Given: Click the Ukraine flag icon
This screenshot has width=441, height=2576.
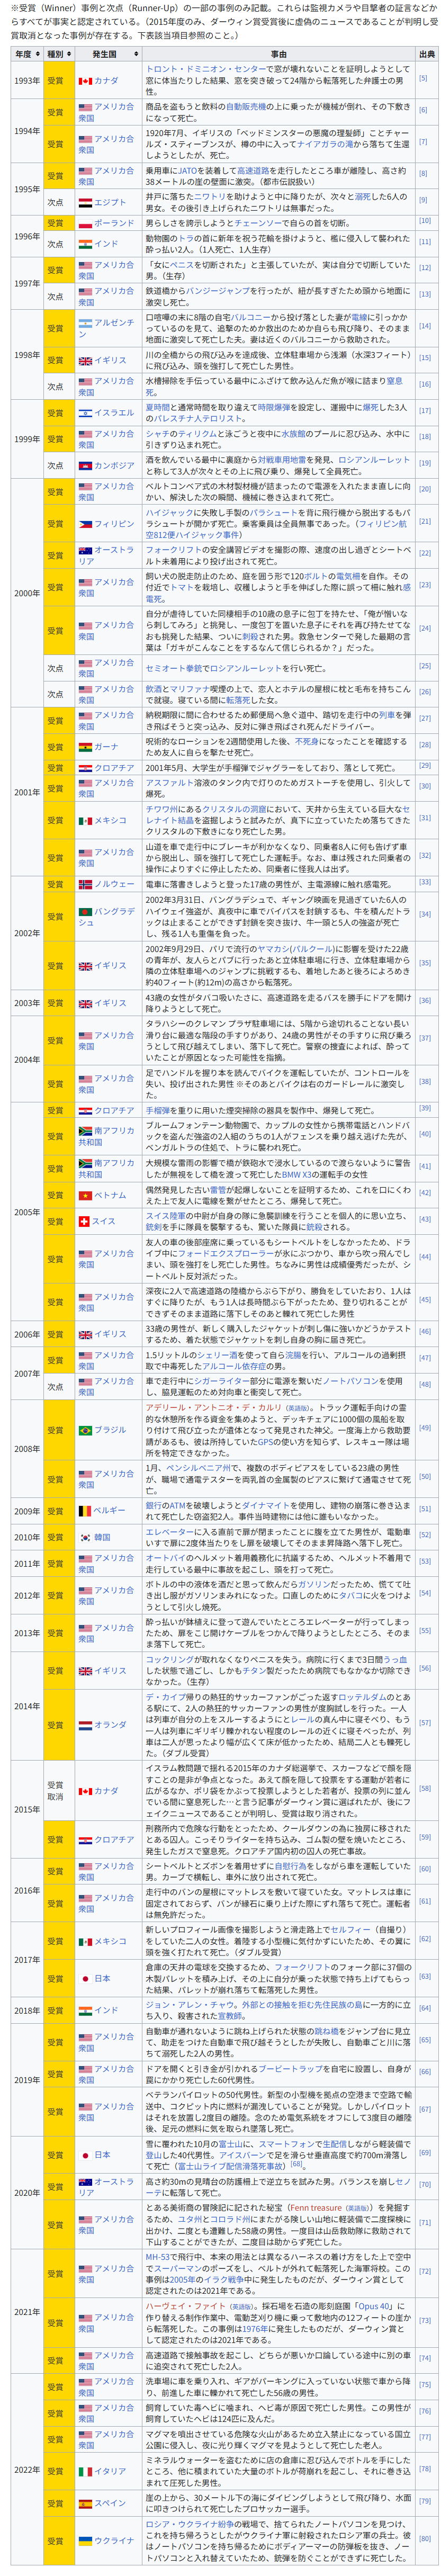Looking at the screenshot, I should pos(86,2540).
